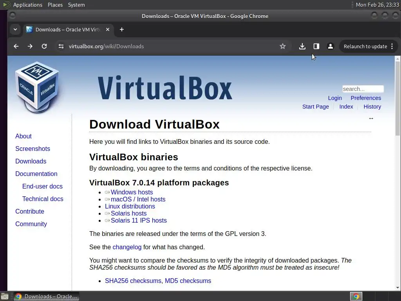Open Documentation in the sidebar
The width and height of the screenshot is (401, 301).
pyautogui.click(x=36, y=174)
